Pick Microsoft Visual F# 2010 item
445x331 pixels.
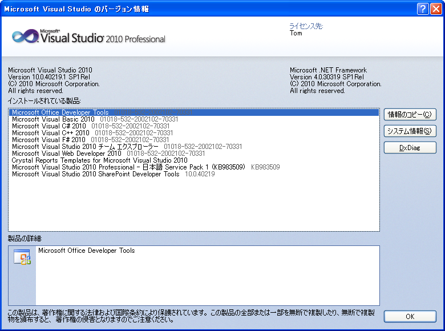point(48,140)
